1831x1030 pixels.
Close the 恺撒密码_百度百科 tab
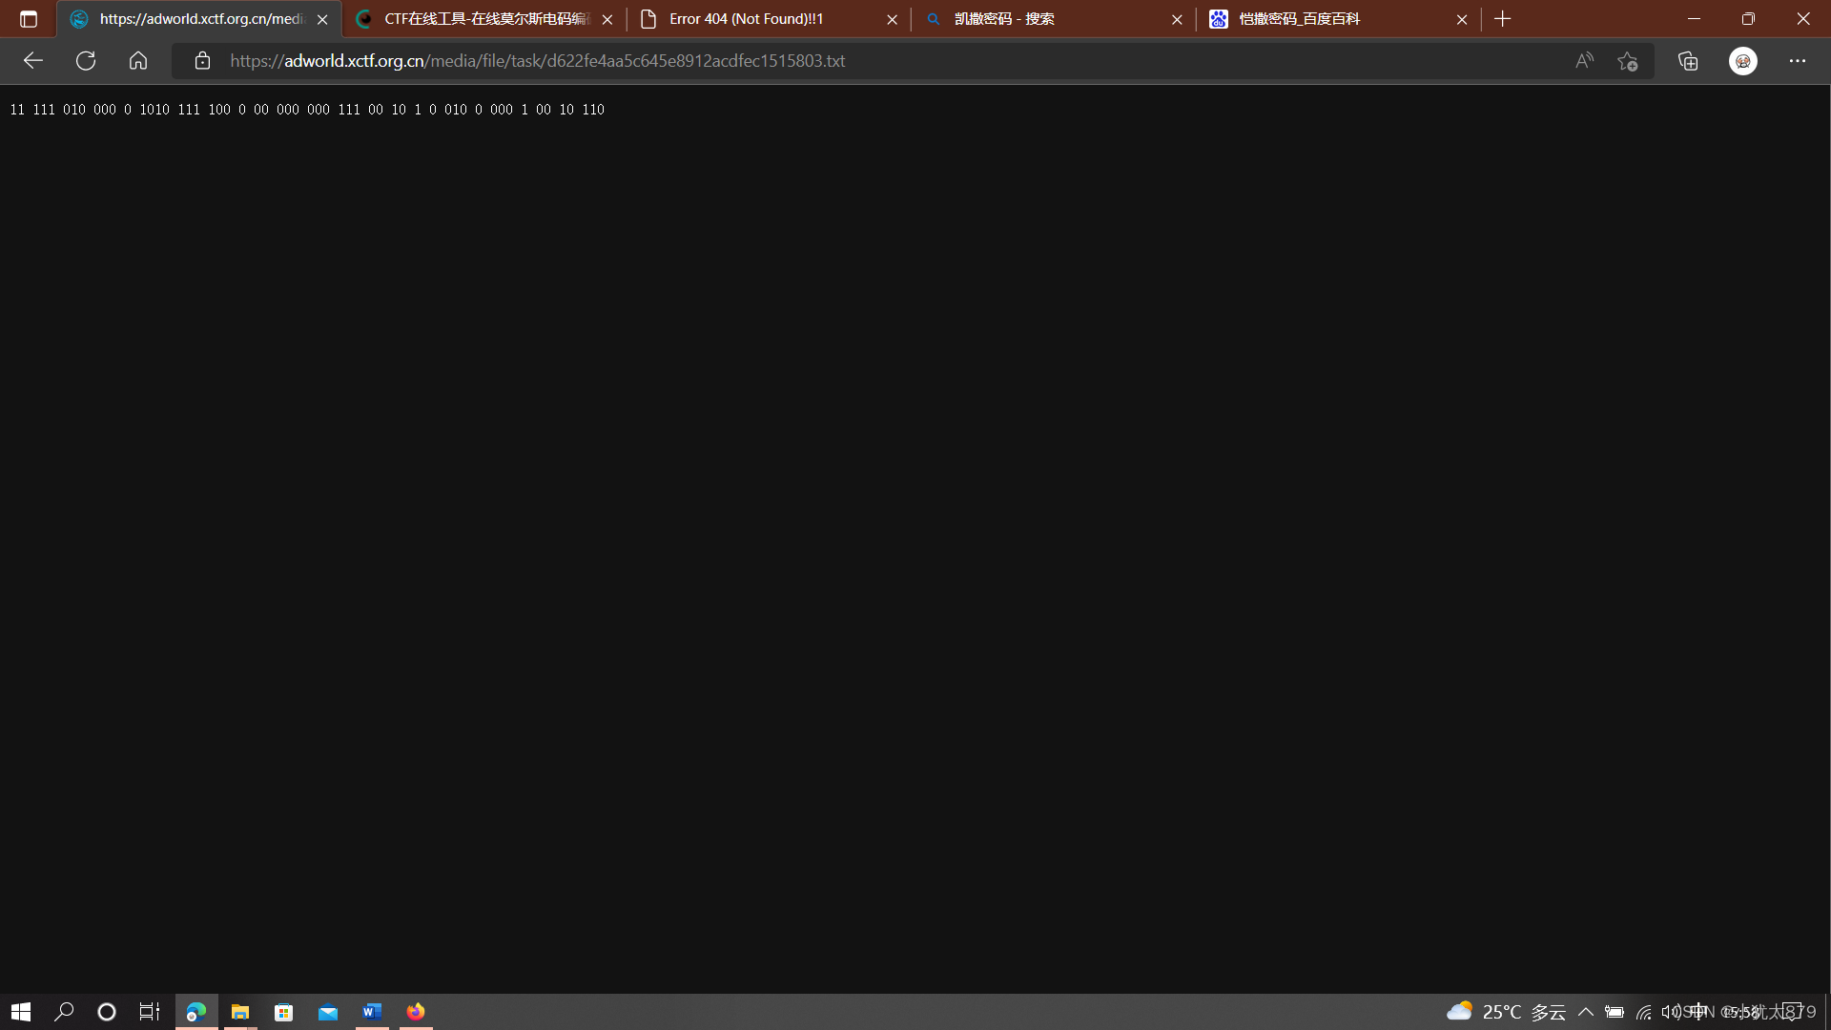tap(1462, 19)
